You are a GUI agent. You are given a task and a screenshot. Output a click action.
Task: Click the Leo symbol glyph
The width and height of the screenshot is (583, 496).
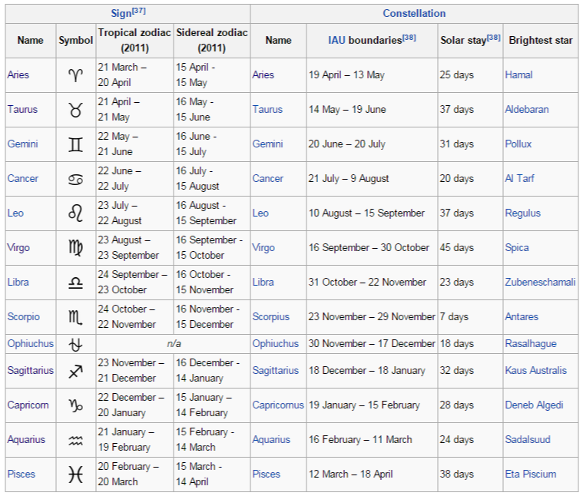pos(75,213)
